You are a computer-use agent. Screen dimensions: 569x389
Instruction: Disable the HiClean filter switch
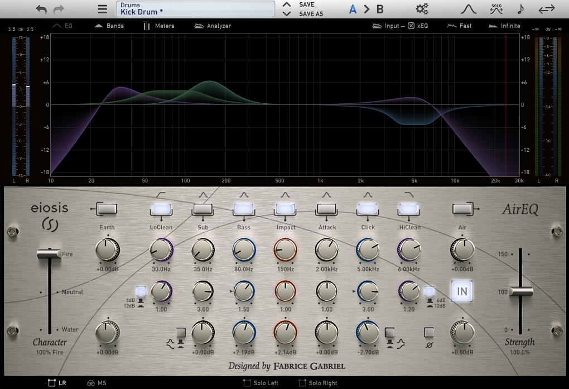(x=408, y=209)
